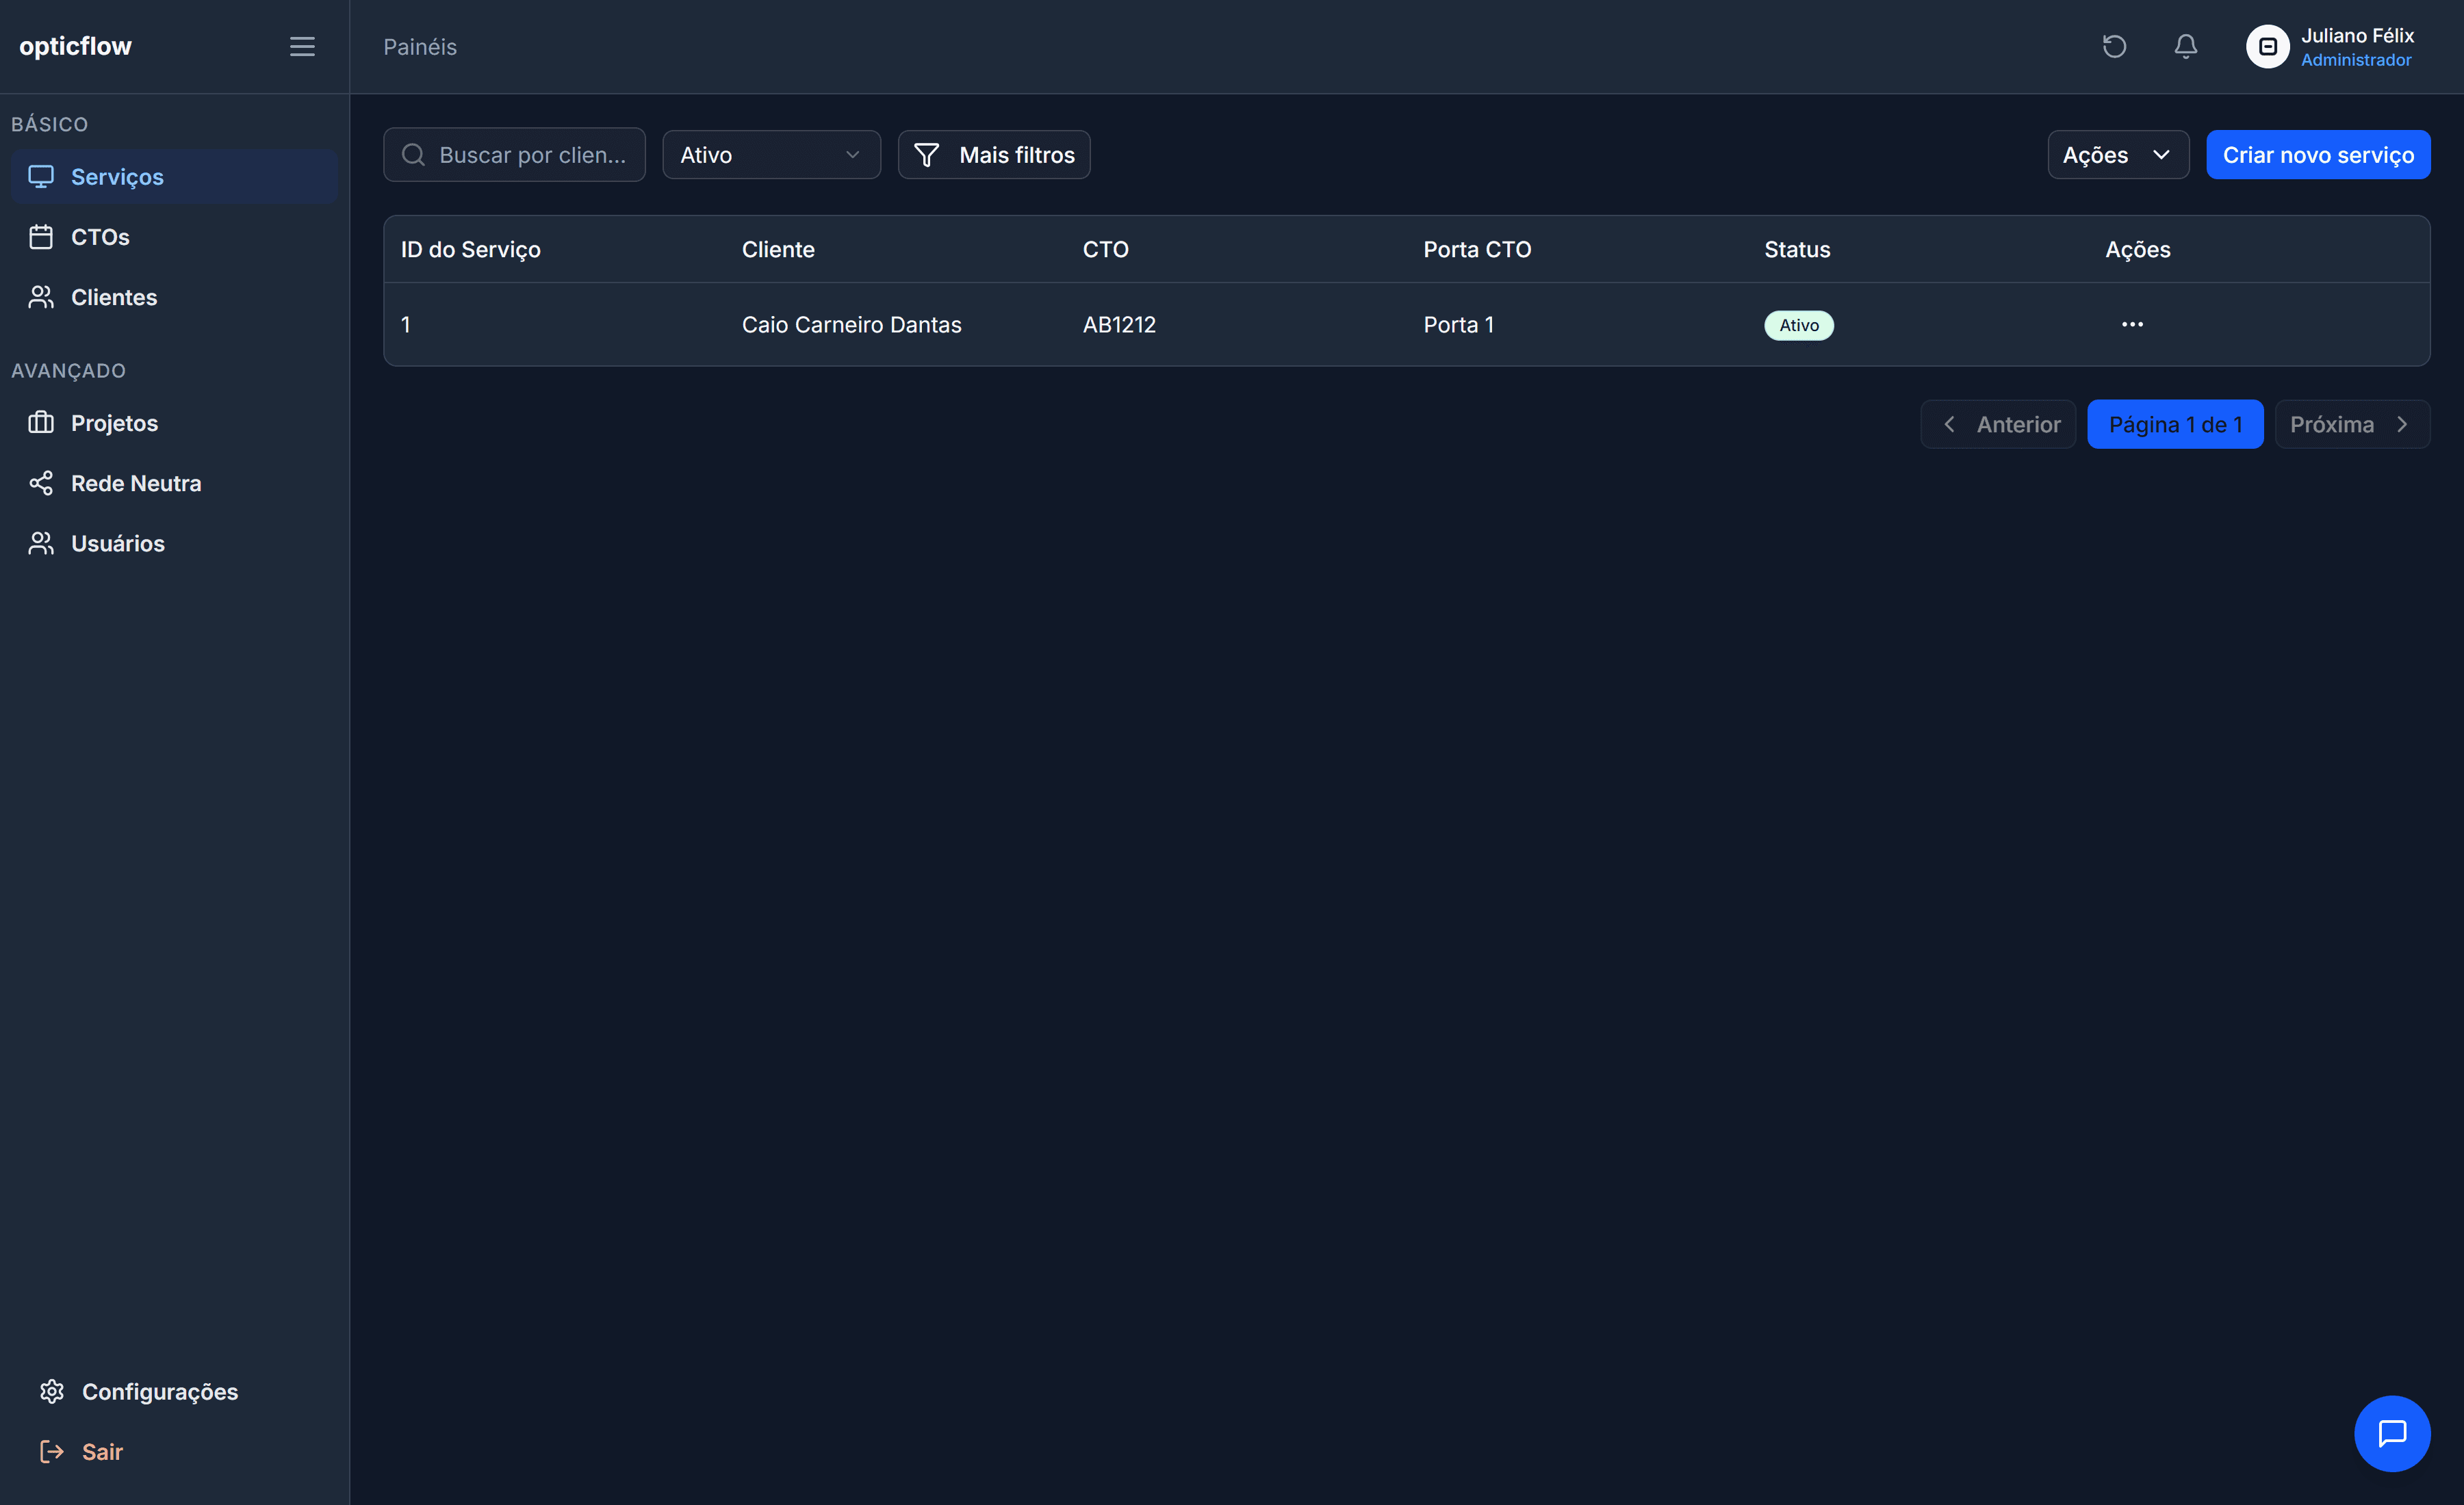Expand the Ativo status dropdown
The image size is (2464, 1505).
pos(771,155)
